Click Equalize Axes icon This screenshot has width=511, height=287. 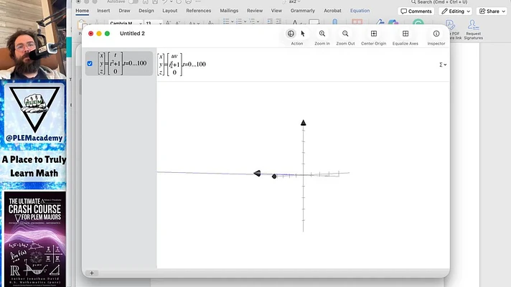(405, 34)
